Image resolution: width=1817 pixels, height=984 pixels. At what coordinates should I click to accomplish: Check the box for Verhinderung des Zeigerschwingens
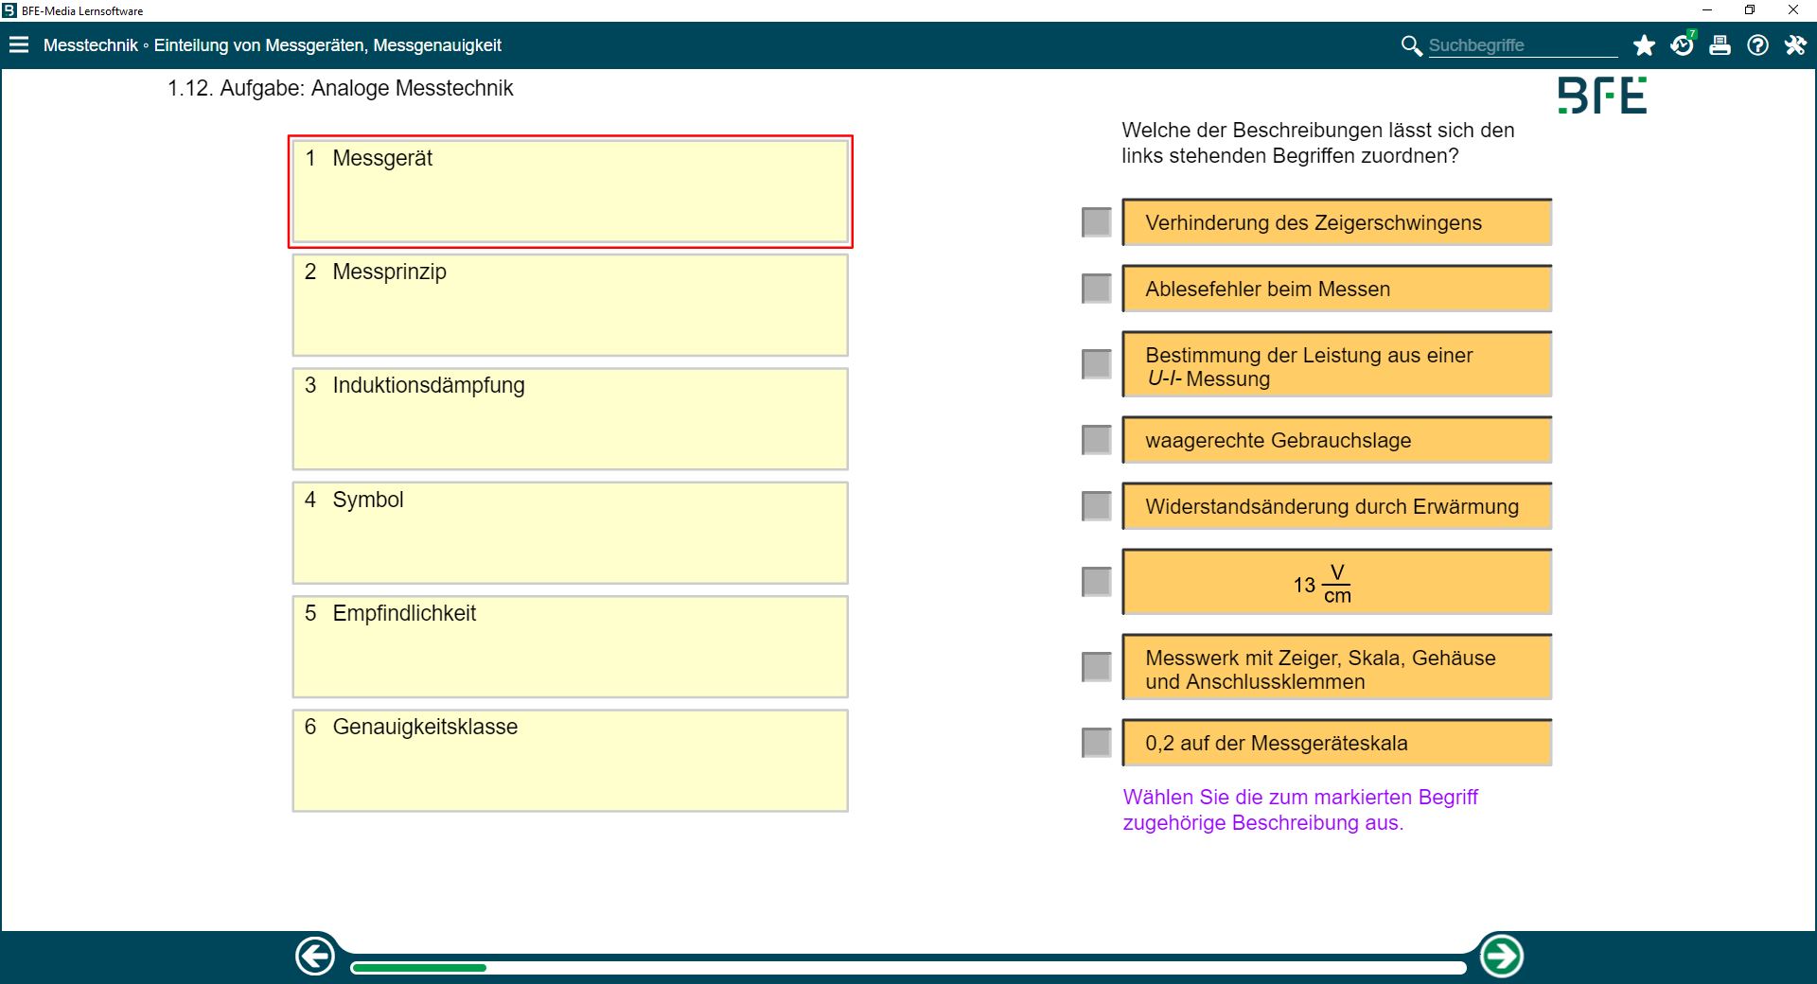(1096, 222)
